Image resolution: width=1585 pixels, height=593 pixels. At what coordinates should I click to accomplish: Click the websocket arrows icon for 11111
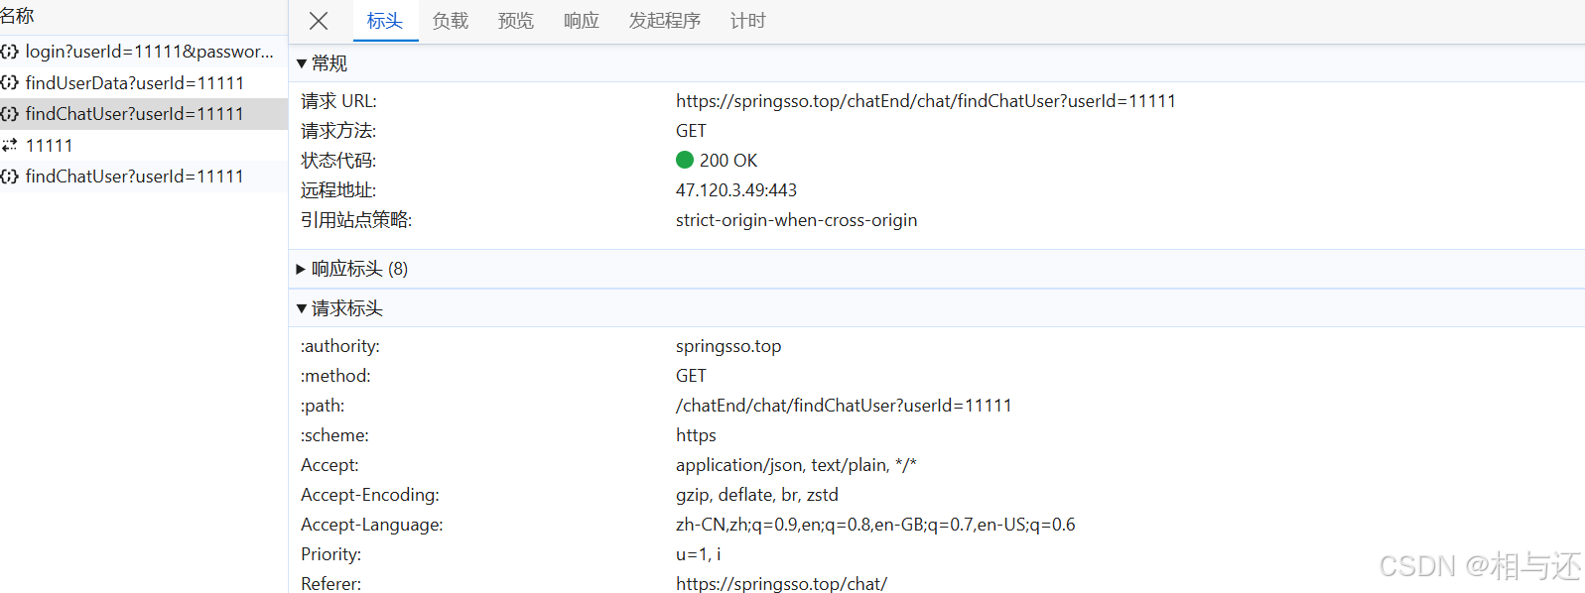[10, 146]
